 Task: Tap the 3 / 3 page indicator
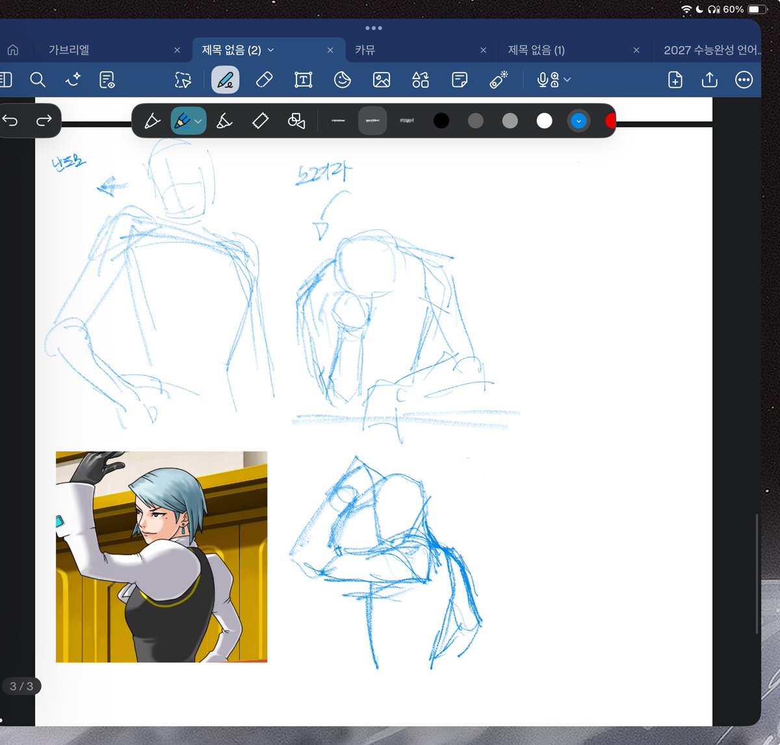[x=21, y=686]
